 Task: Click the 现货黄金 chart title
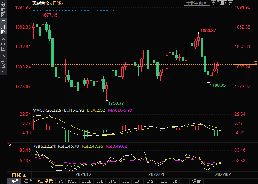click(x=40, y=3)
